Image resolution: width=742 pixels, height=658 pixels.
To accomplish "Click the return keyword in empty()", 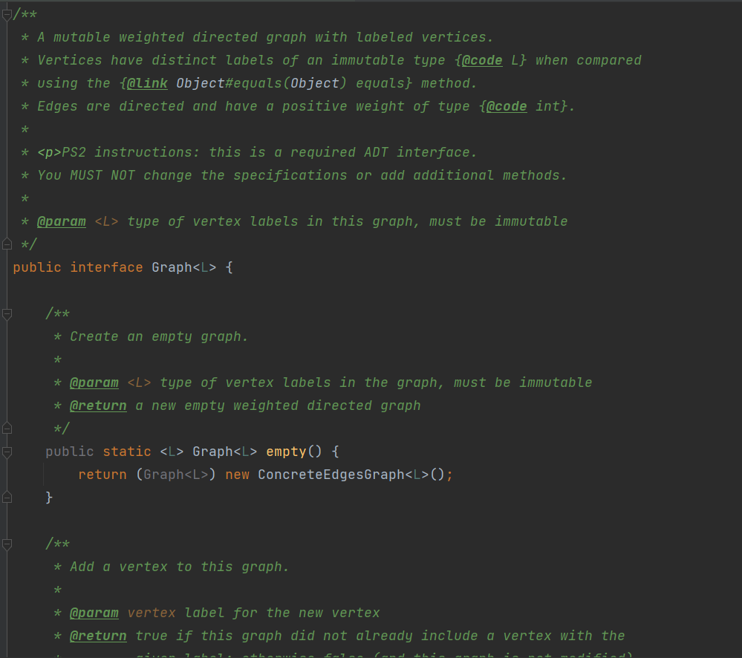I will coord(102,475).
